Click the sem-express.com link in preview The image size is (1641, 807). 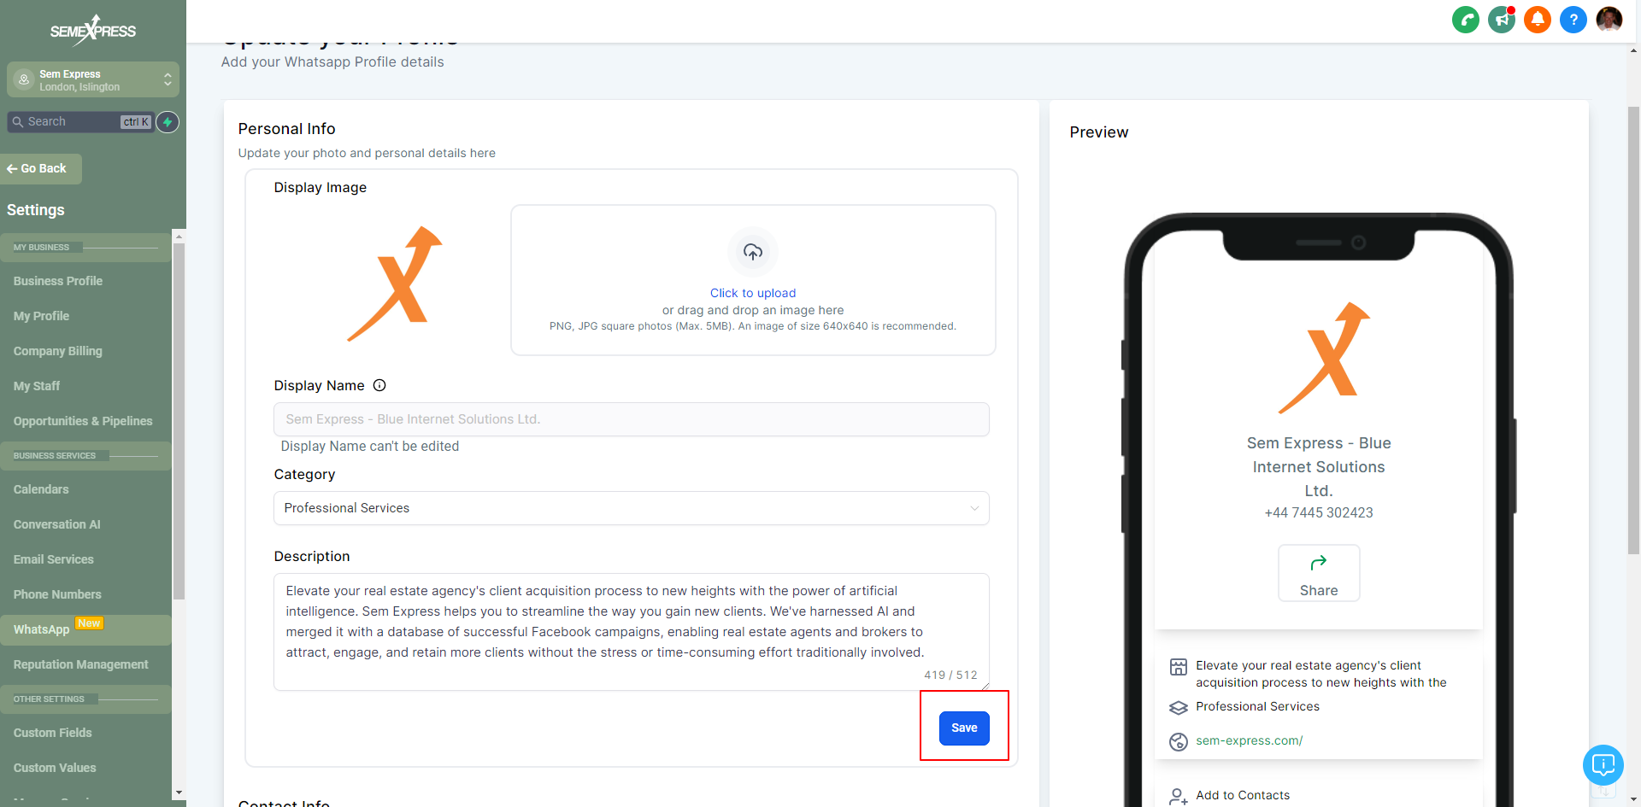pyautogui.click(x=1249, y=741)
